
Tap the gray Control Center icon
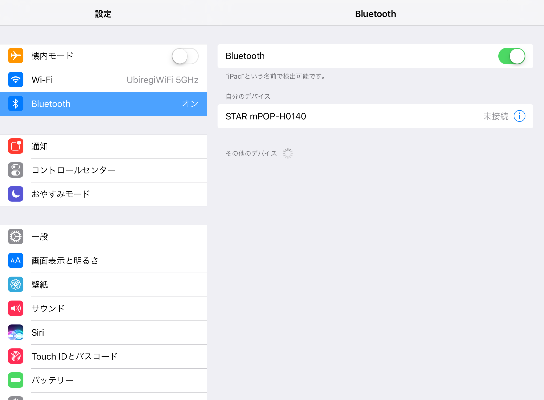[x=16, y=170]
